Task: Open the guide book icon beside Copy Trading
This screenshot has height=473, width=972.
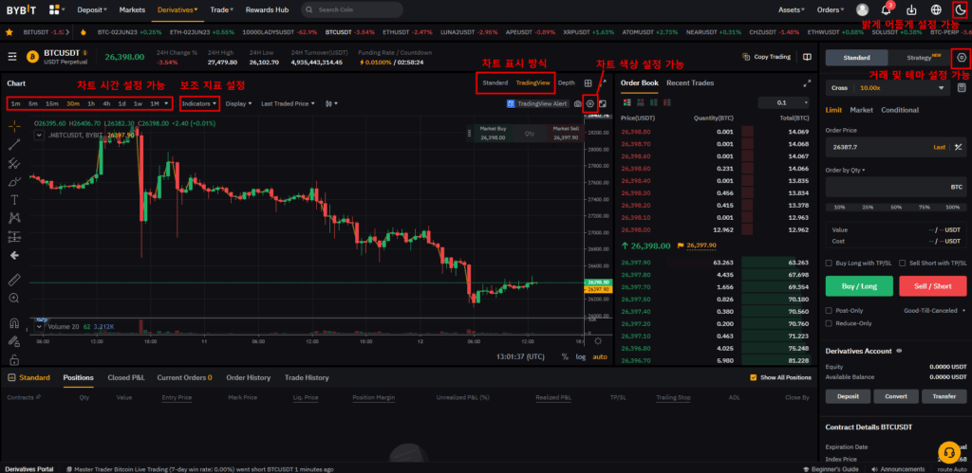Action: (x=807, y=57)
